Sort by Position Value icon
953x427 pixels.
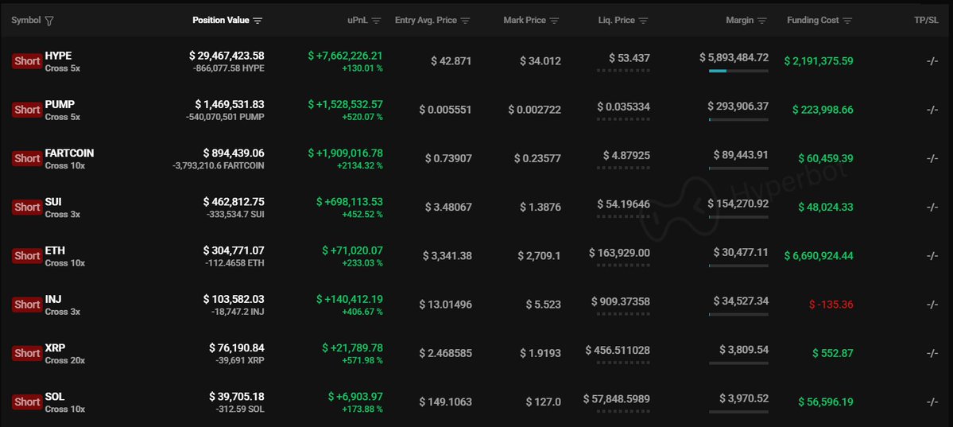coord(258,21)
